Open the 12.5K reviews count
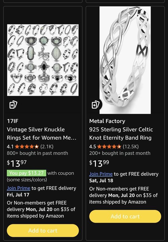The height and width of the screenshot is (242, 168). 131,146
